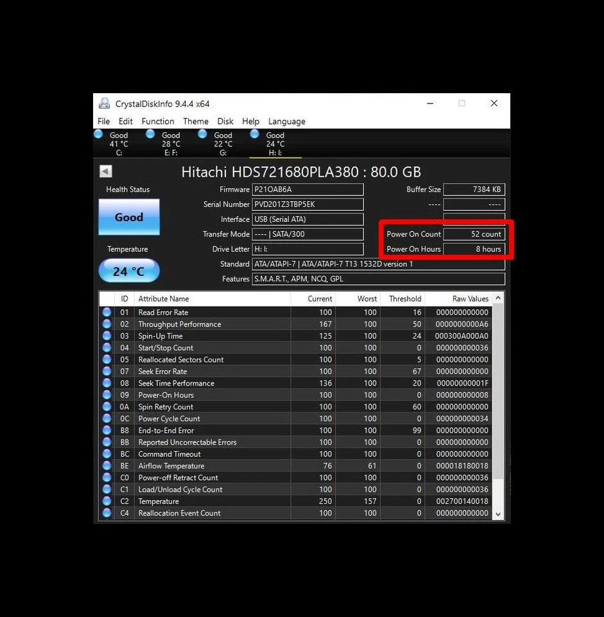Click the status icon for C2 Temperature row
Screen dimensions: 604x617
pyautogui.click(x=107, y=501)
